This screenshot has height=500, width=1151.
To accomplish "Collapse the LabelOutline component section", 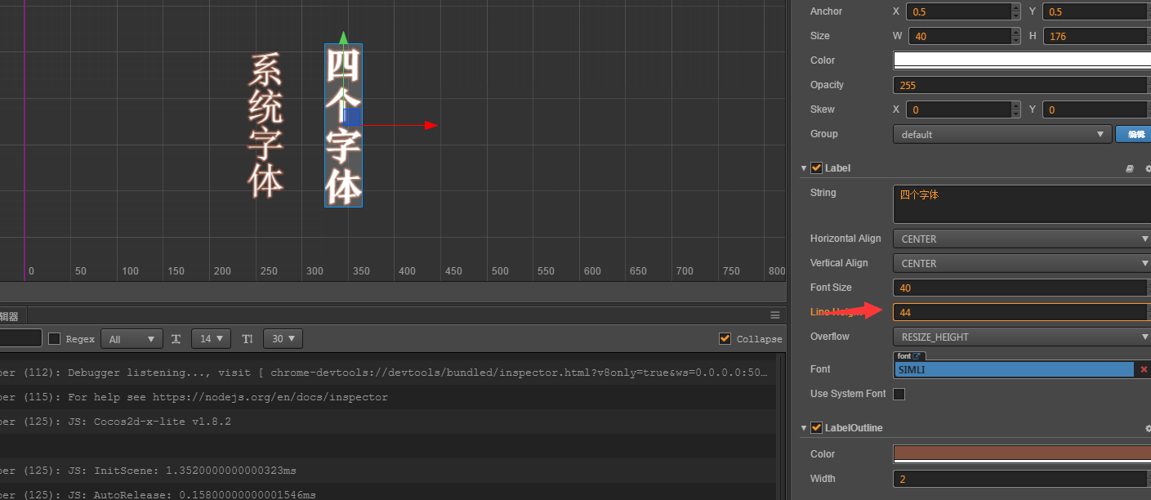I will point(804,428).
